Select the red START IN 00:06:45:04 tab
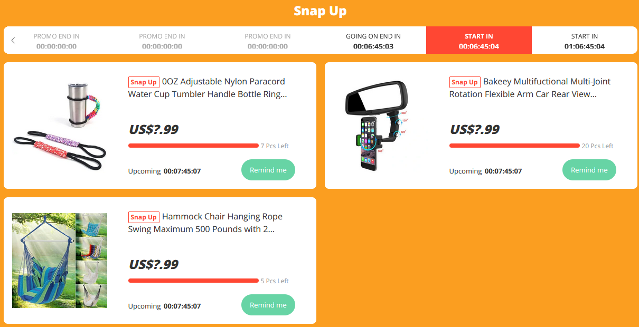Screen dimensions: 639x327 pyautogui.click(x=479, y=41)
